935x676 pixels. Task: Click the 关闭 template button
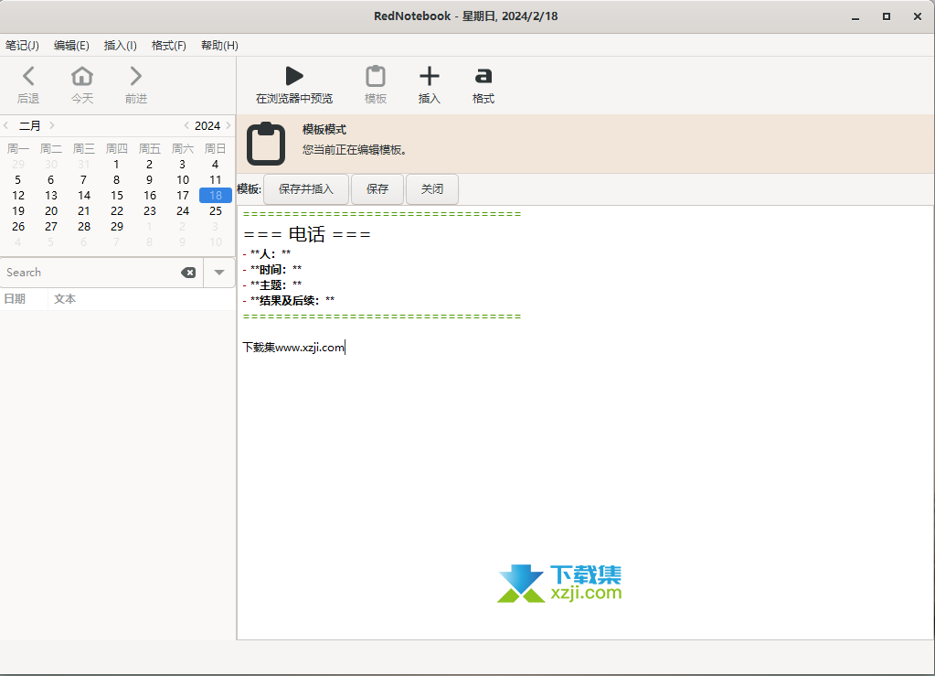click(432, 189)
